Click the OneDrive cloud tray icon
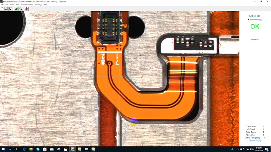 [x=241, y=149]
